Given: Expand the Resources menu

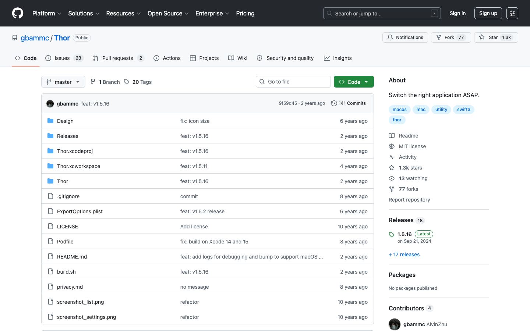Looking at the screenshot, I should click(123, 13).
